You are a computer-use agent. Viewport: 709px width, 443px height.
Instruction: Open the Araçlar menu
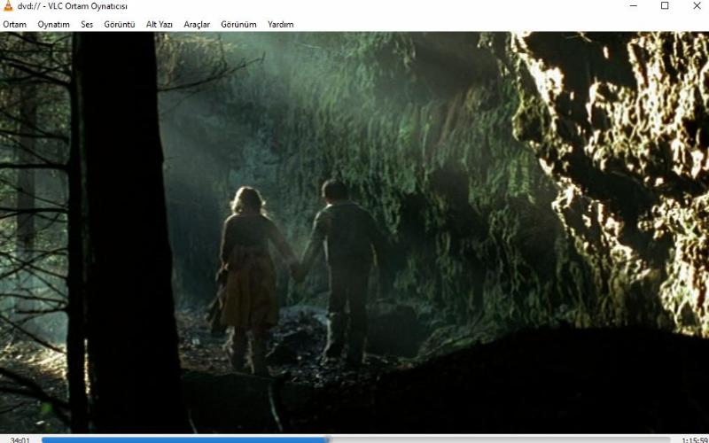pyautogui.click(x=197, y=25)
